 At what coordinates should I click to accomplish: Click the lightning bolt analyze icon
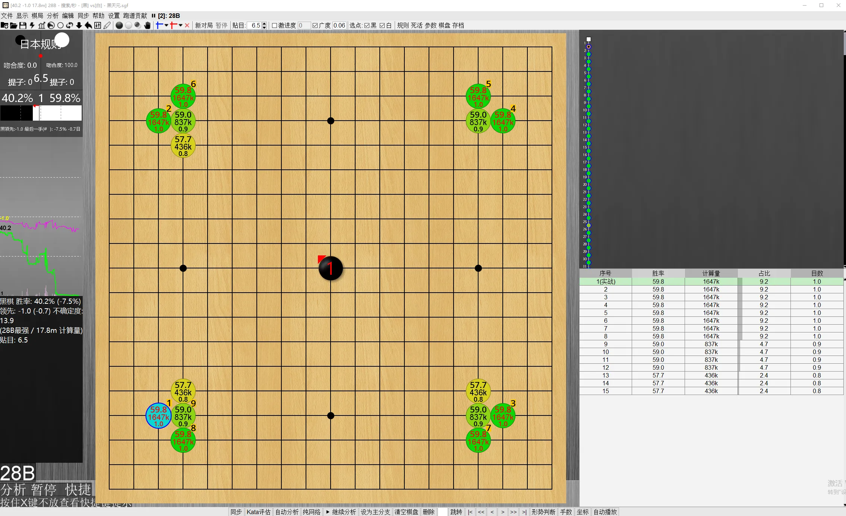pos(32,25)
